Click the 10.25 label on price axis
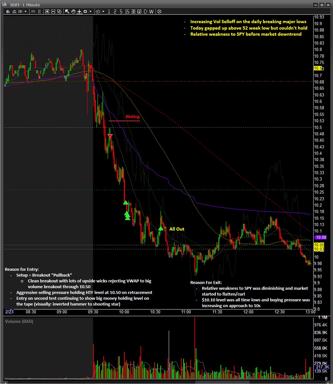Viewport: 333px width, 384px height. [319, 192]
